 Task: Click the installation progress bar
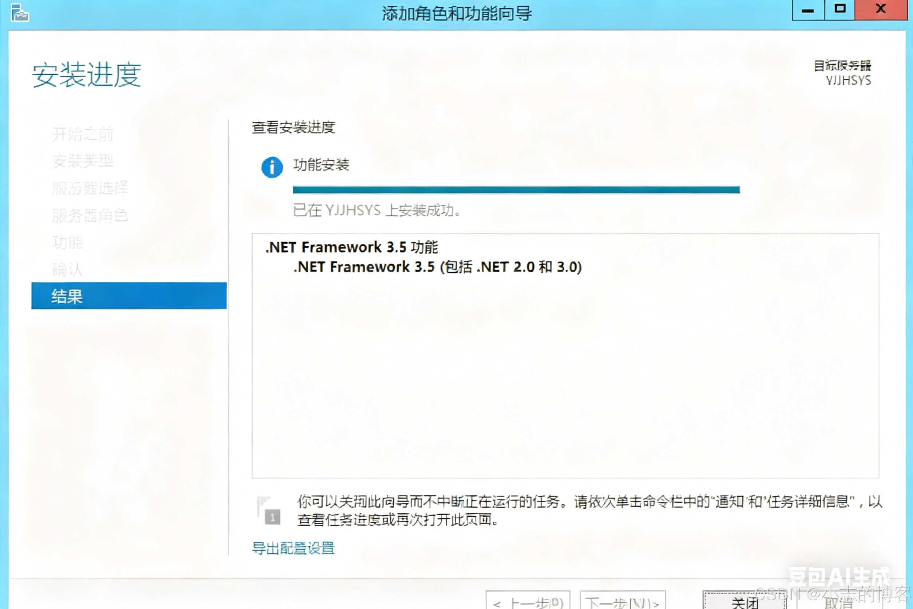tap(516, 190)
